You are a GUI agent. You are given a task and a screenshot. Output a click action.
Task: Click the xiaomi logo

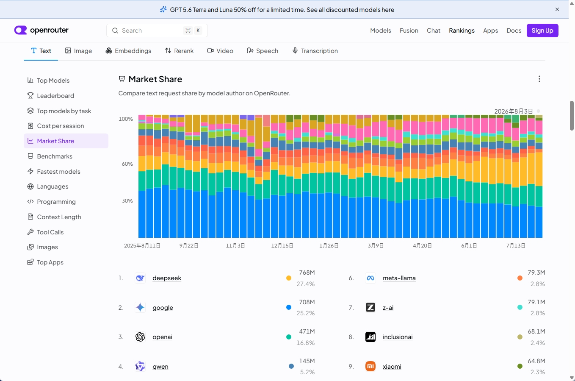click(370, 366)
